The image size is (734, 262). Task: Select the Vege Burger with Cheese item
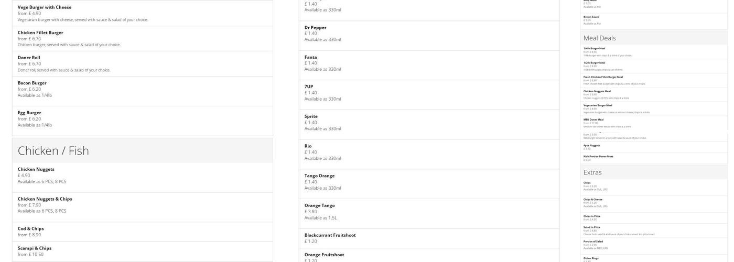click(44, 7)
